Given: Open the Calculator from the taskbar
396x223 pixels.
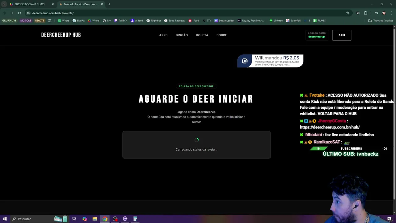Looking at the screenshot, I should 135,219.
